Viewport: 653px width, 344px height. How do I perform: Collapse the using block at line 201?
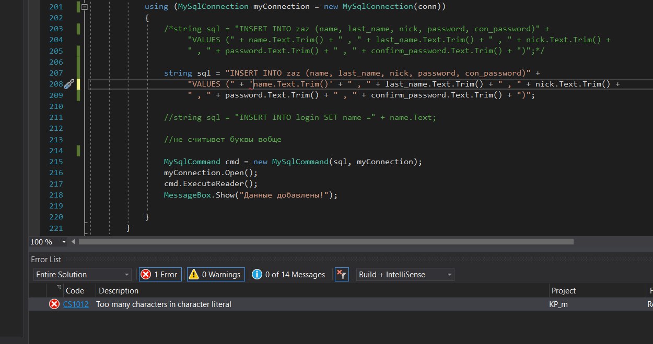pos(85,7)
